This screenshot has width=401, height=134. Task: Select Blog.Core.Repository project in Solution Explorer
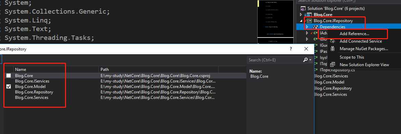pos(333,88)
